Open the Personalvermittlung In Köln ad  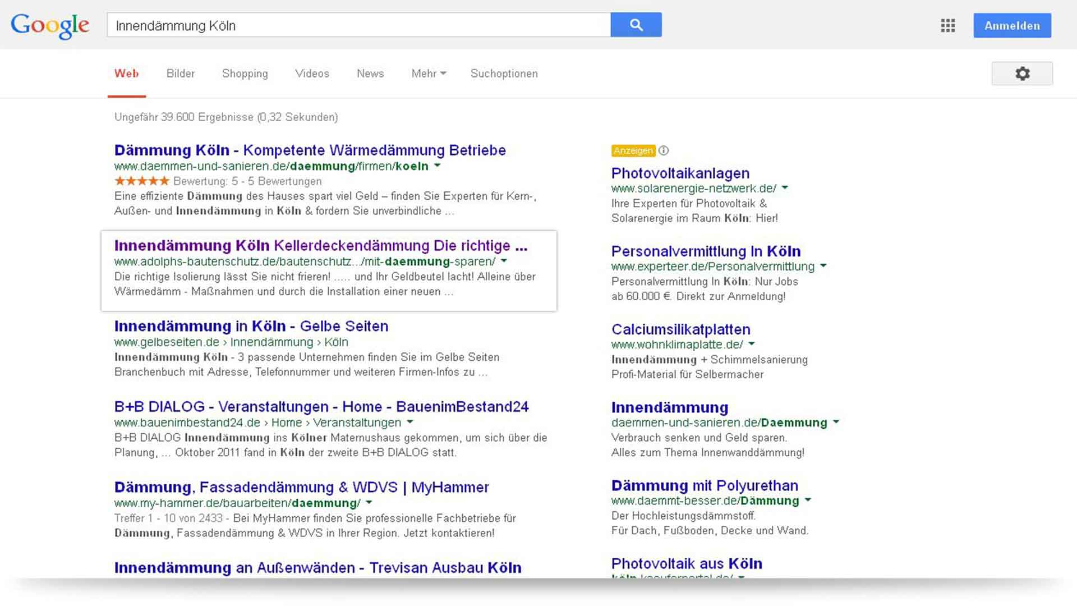(706, 251)
